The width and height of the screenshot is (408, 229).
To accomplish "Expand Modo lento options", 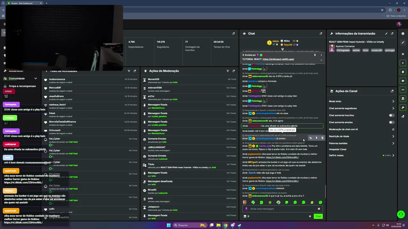I will pos(393,101).
